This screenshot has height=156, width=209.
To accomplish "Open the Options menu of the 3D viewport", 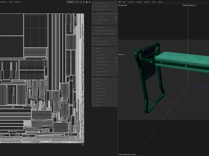I will 147,2.
